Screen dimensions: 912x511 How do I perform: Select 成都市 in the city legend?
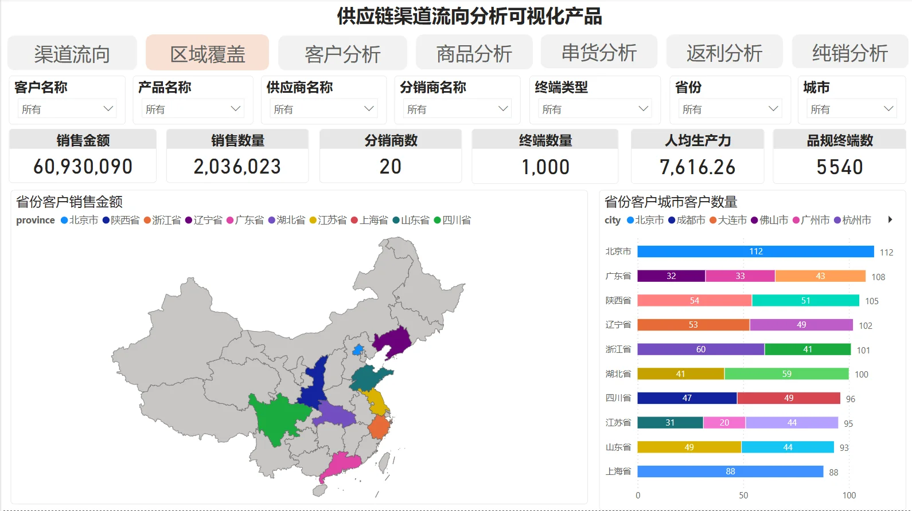(687, 220)
